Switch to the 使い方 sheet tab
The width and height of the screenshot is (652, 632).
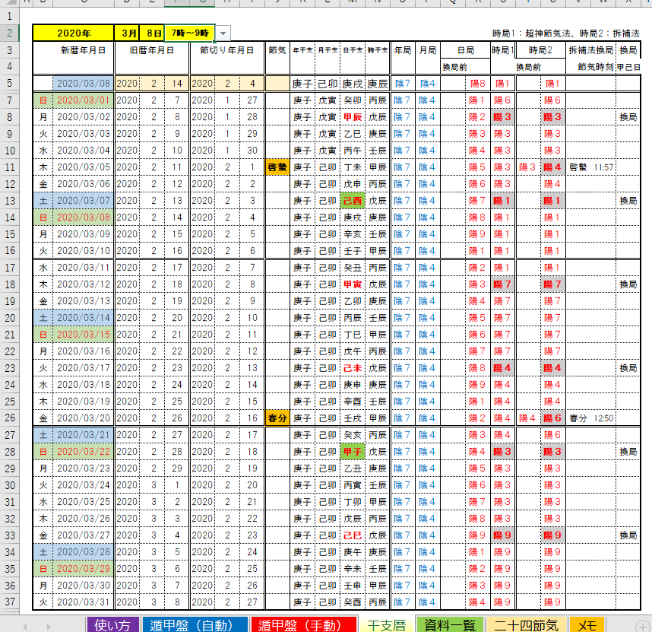(112, 624)
